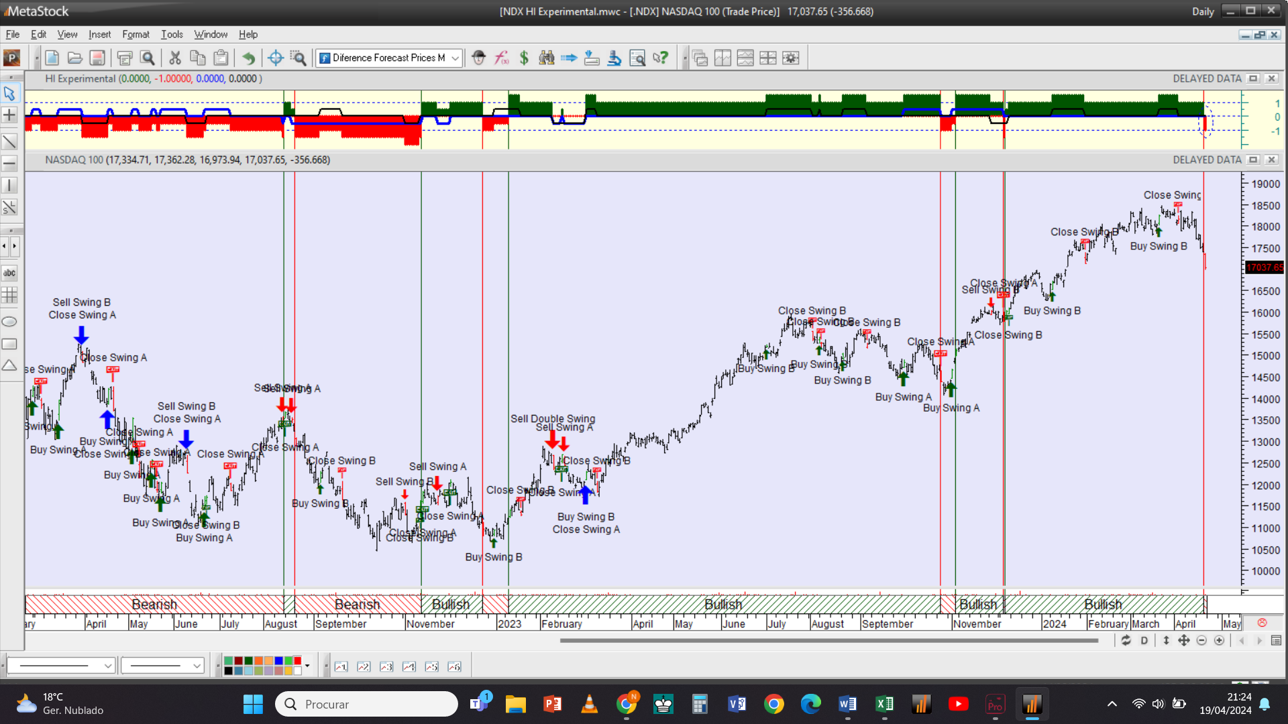
Task: Expand the color palette dropdown arrow
Action: coord(307,666)
